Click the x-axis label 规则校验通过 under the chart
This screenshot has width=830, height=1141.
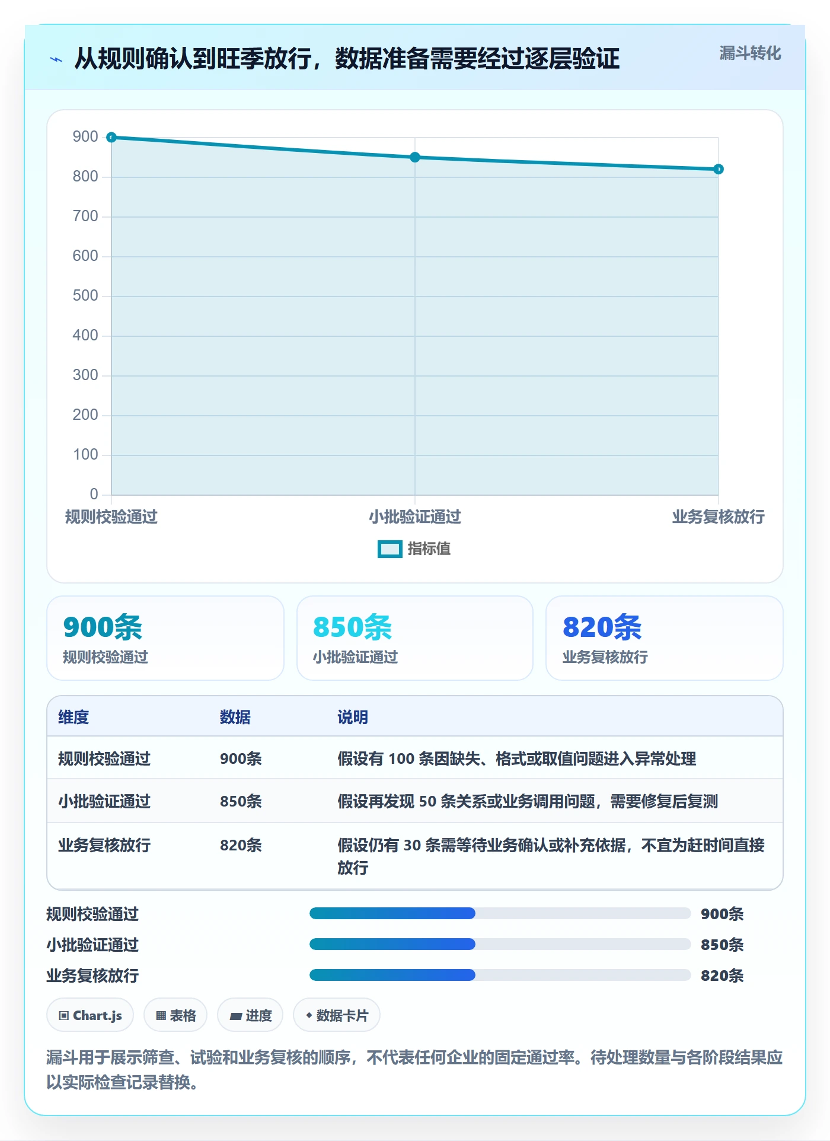tap(111, 517)
